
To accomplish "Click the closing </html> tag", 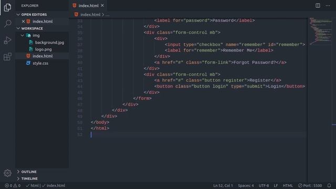I will pos(100,128).
